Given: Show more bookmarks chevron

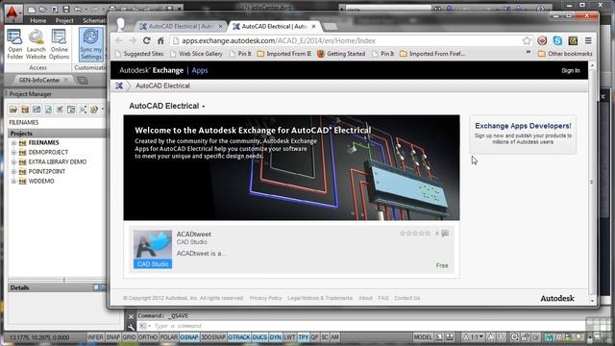Looking at the screenshot, I should click(529, 52).
